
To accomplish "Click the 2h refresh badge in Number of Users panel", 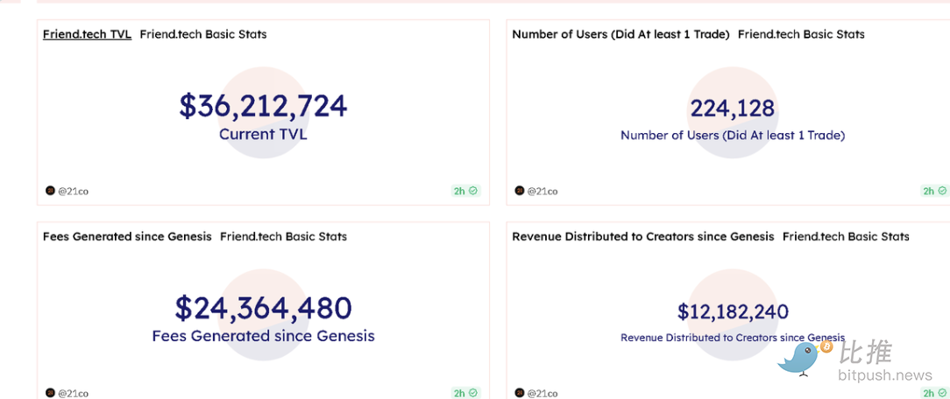I will 934,191.
